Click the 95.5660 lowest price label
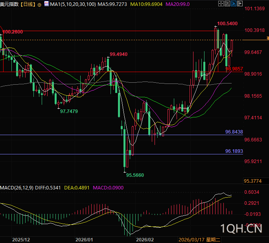The height and width of the screenshot is (243, 269). (135, 175)
